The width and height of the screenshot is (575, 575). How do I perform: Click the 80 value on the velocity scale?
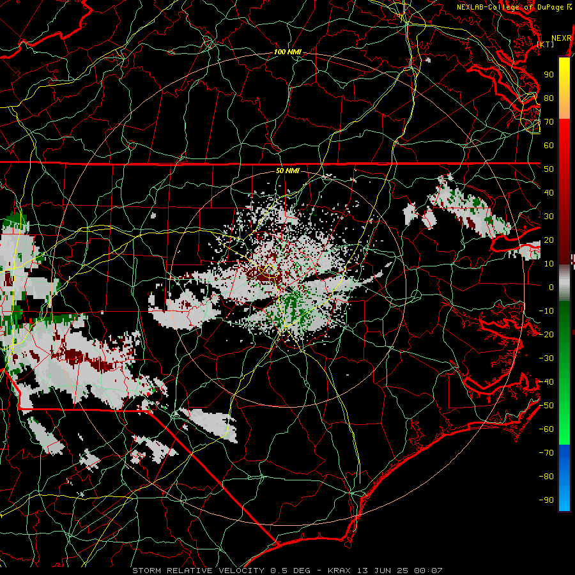pyautogui.click(x=549, y=98)
